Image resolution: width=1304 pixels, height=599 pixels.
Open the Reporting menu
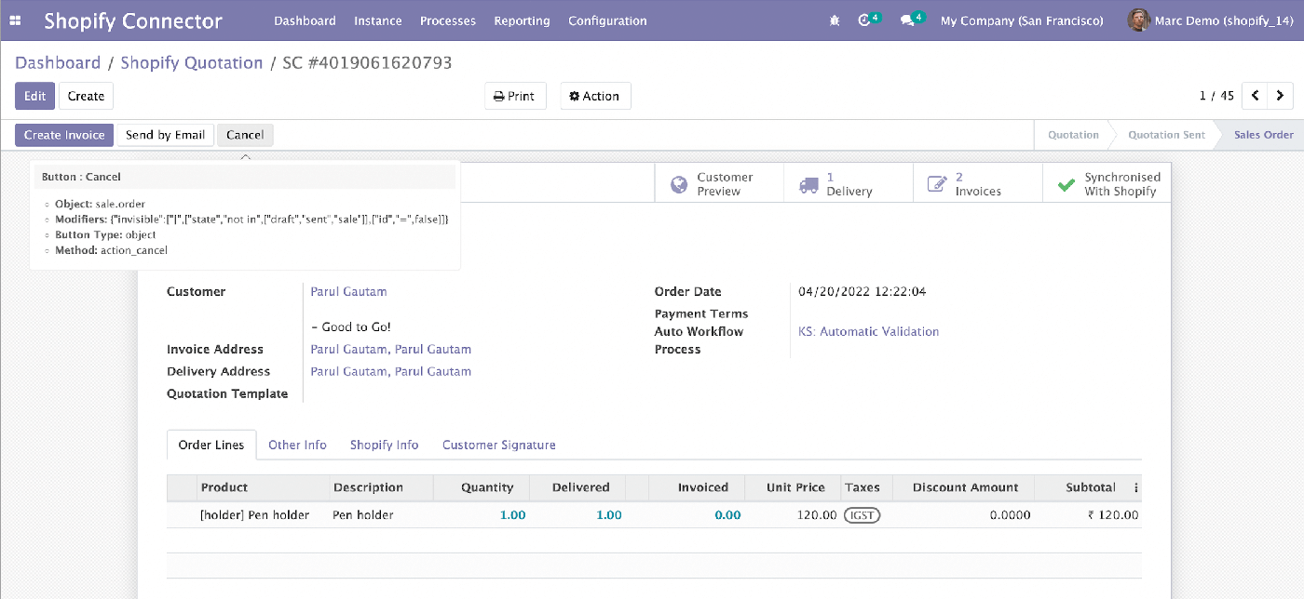click(x=522, y=20)
